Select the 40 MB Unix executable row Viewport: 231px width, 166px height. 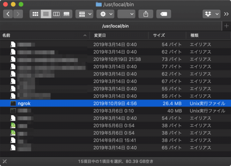(x=115, y=111)
